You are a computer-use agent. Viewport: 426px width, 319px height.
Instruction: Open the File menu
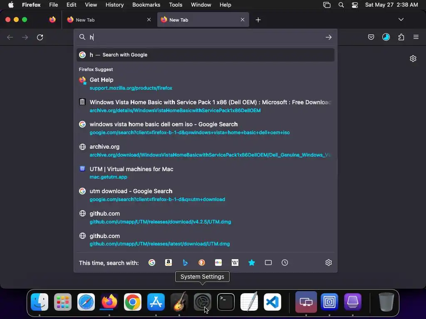[54, 5]
